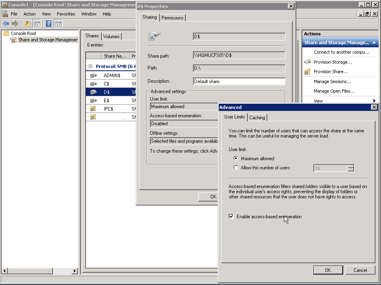
Task: Click the tree pane horizontal scrollbar thumb
Action: pyautogui.click(x=30, y=271)
